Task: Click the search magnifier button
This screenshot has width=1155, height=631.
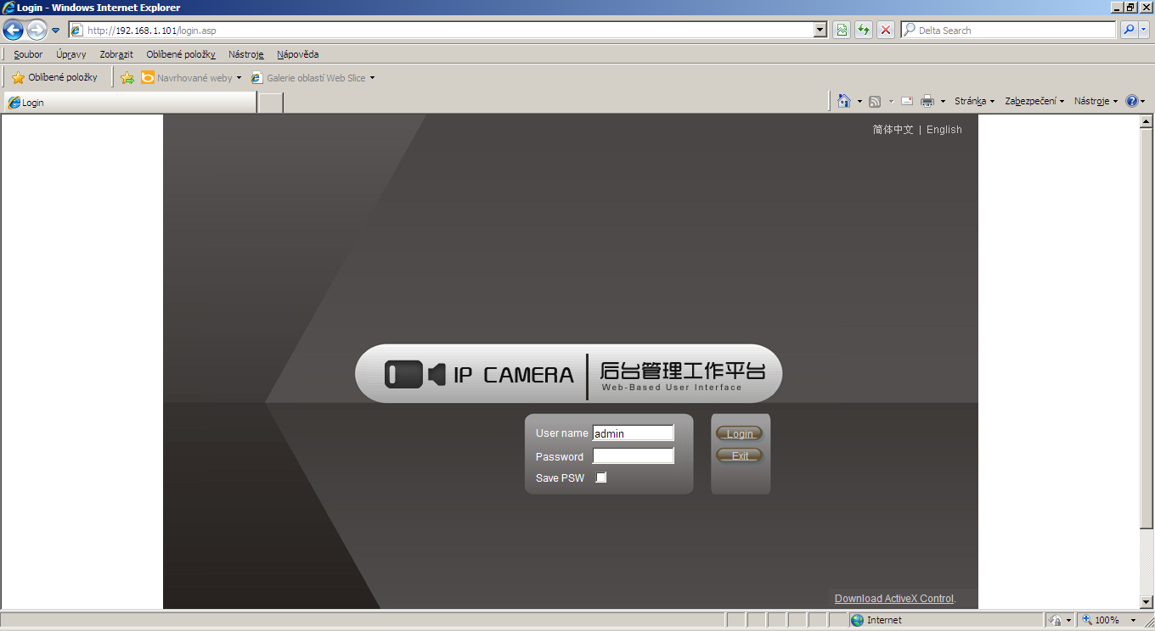Action: (x=1129, y=31)
